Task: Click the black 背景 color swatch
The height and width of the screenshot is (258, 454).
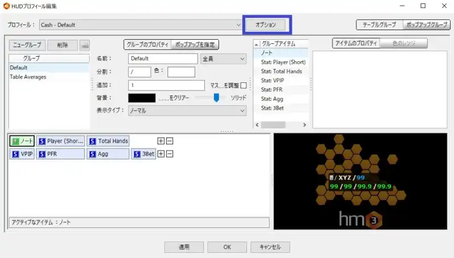Action: tap(141, 98)
